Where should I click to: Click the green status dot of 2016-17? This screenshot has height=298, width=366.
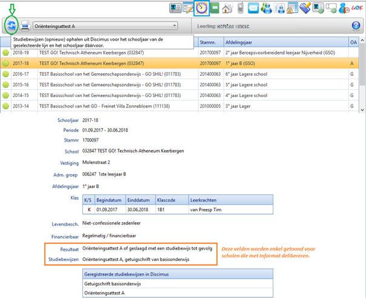(6, 74)
